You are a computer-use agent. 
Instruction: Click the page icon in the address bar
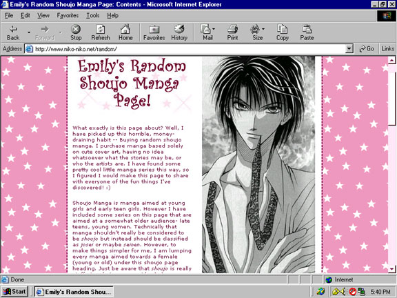[30, 49]
